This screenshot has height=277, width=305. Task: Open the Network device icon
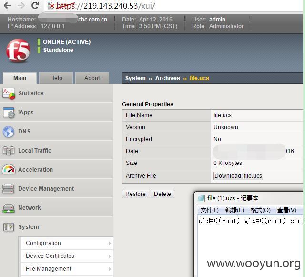(9, 208)
